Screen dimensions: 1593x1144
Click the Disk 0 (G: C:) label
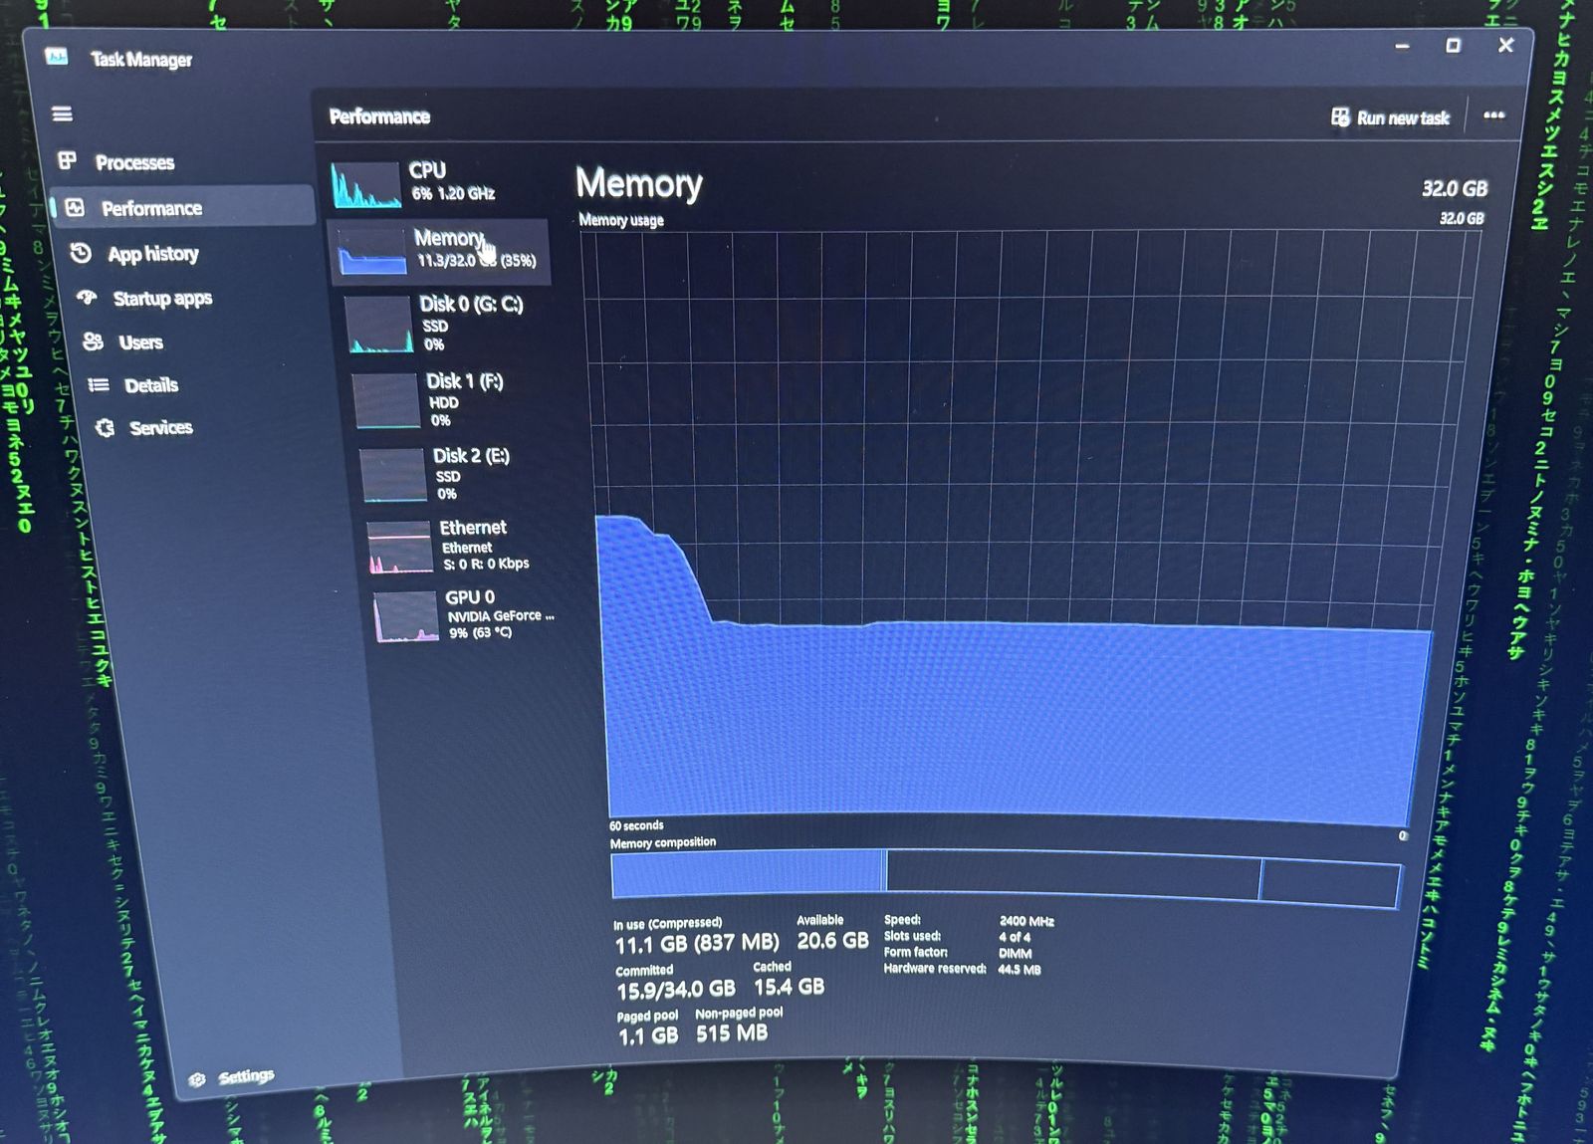tap(471, 304)
